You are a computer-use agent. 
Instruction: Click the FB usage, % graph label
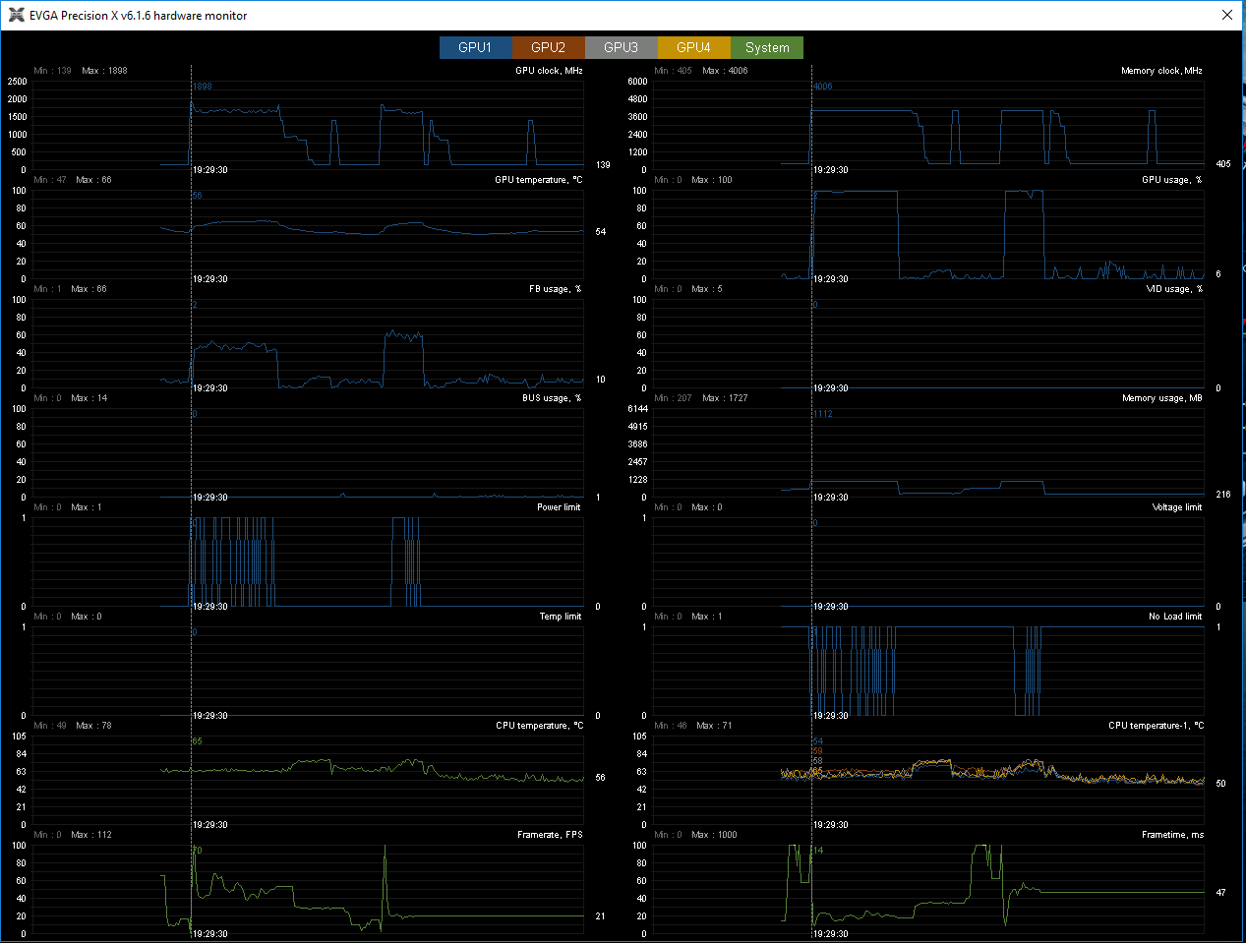556,289
